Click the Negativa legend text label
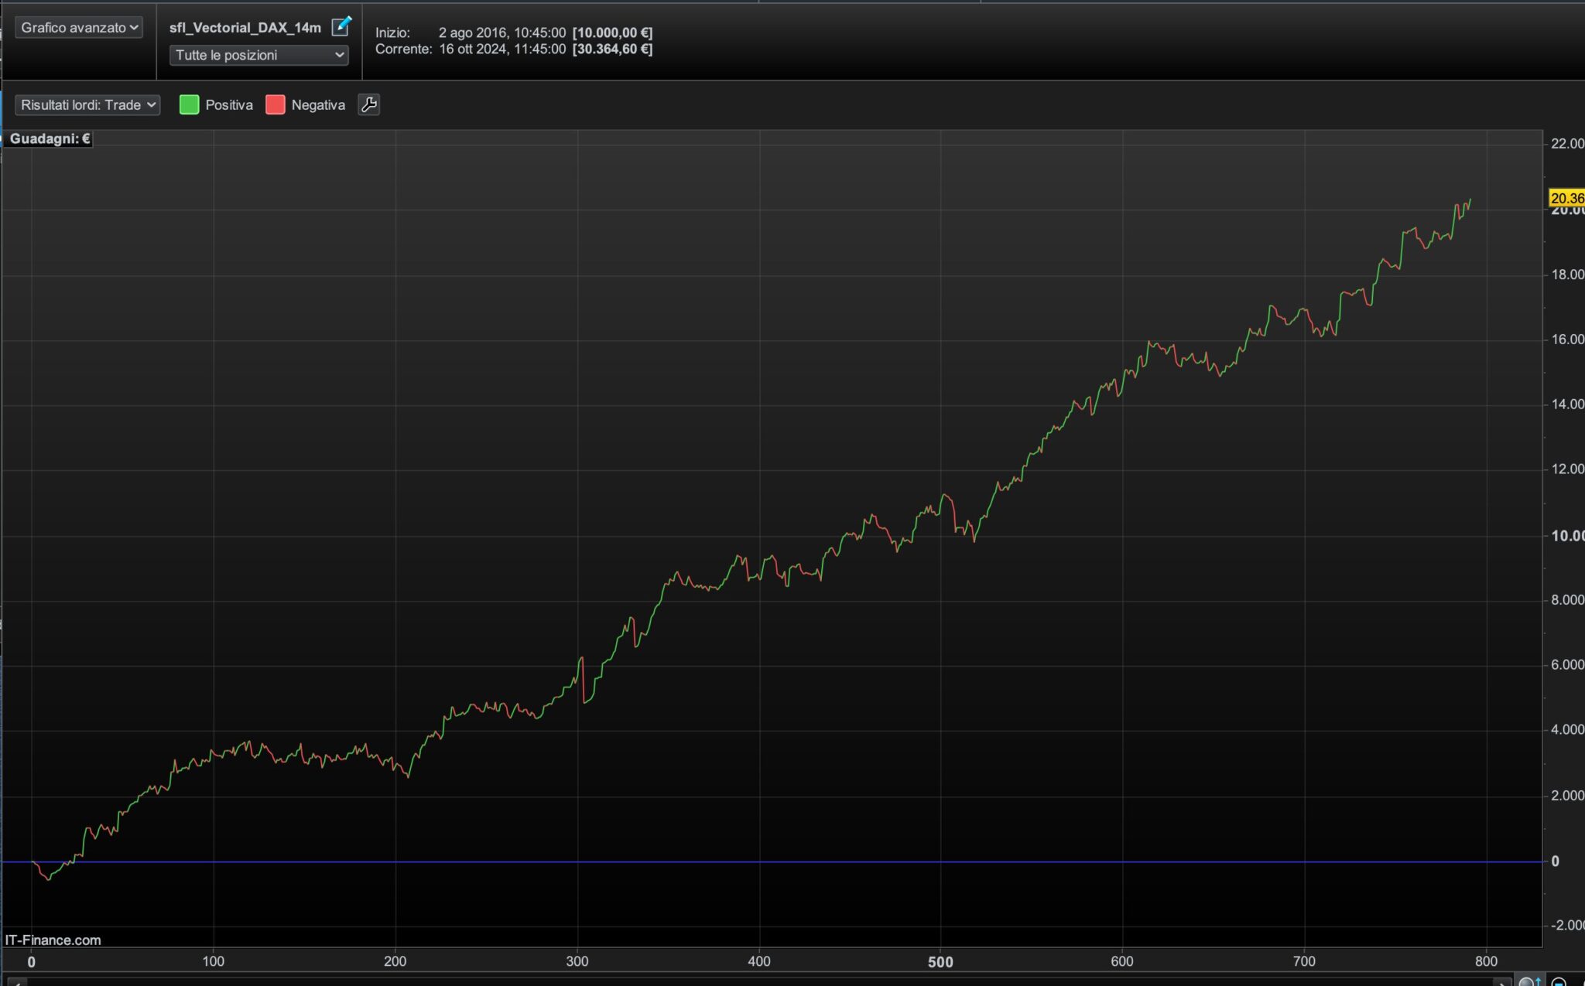1585x986 pixels. click(x=318, y=104)
